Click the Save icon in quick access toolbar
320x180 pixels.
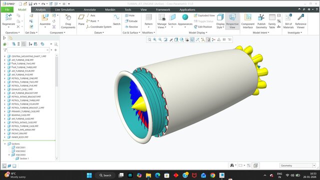[30, 4]
